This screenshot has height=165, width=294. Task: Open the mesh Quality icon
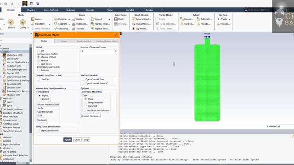[23, 22]
